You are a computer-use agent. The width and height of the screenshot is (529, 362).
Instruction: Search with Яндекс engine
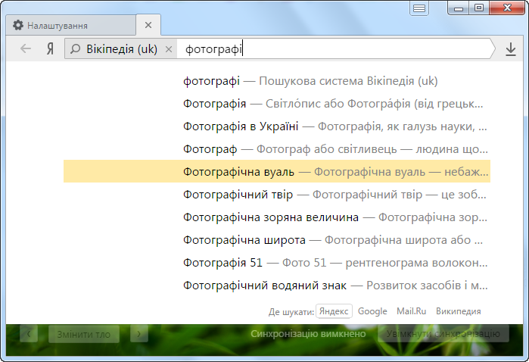334,311
